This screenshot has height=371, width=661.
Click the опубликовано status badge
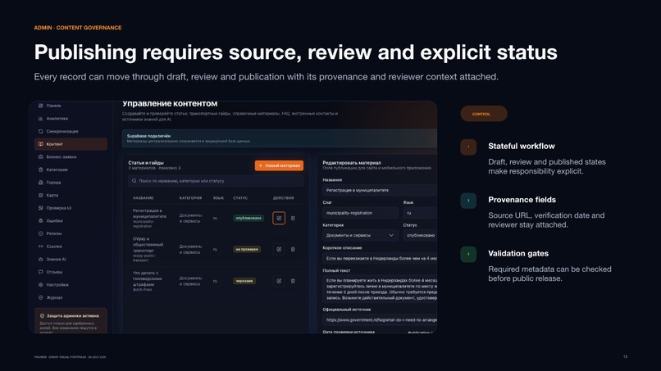click(248, 218)
